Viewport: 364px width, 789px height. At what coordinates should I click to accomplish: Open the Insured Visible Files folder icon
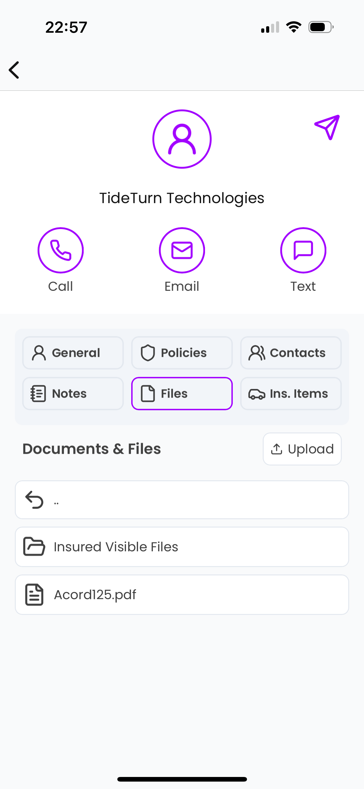[x=34, y=547]
